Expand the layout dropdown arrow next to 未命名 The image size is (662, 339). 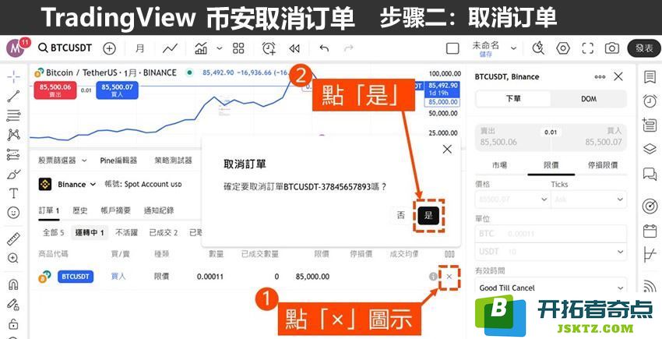coord(513,48)
